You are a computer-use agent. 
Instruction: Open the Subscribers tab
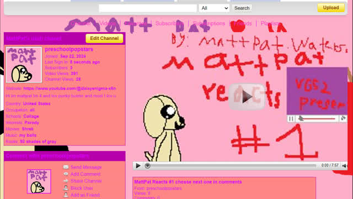[x=169, y=23]
